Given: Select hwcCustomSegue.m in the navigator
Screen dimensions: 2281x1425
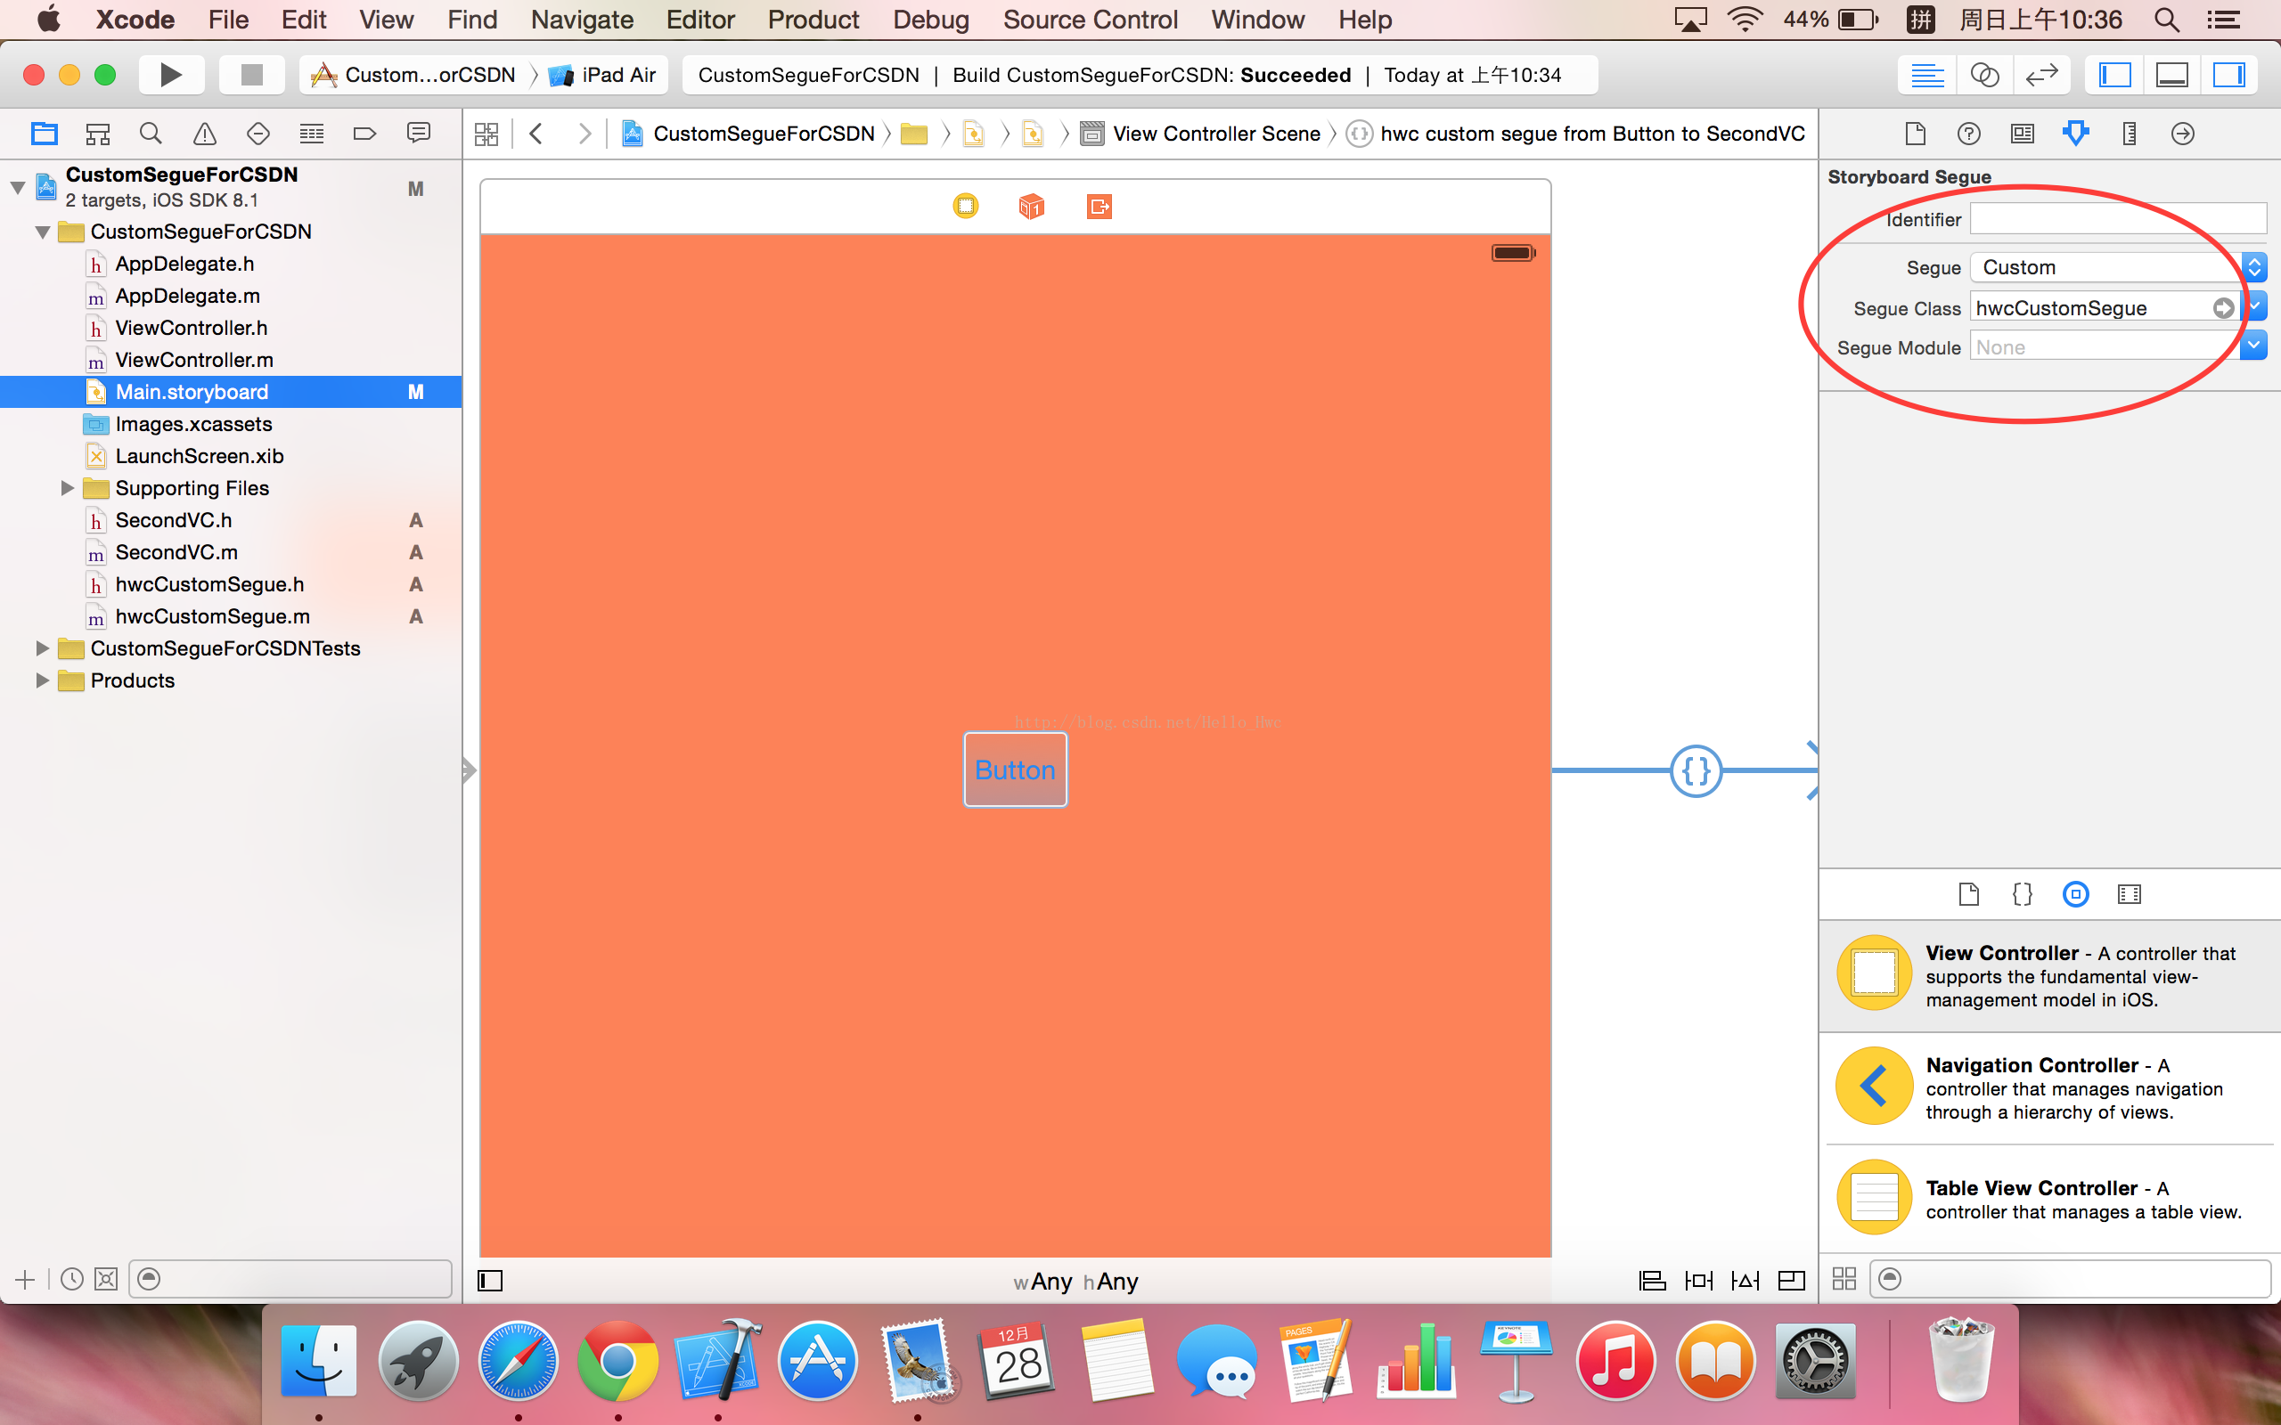Looking at the screenshot, I should click(212, 616).
